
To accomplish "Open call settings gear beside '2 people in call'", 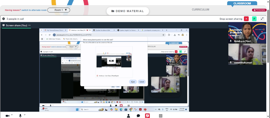I will [4, 19].
